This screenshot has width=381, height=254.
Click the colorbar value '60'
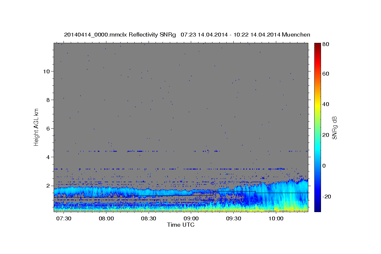326,74
